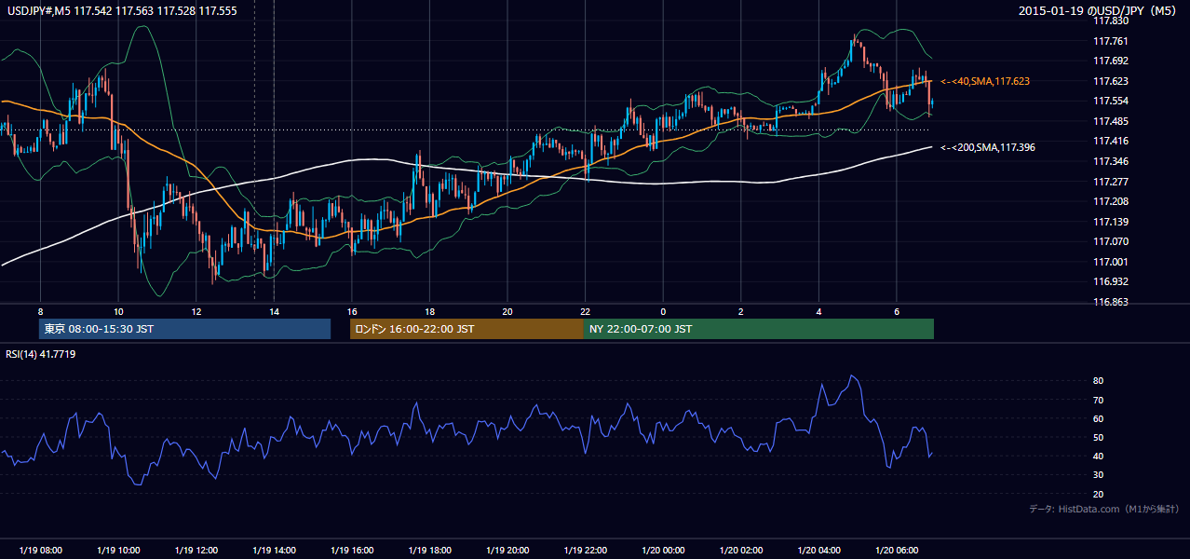Click RSI scale value 40

pyautogui.click(x=1098, y=456)
